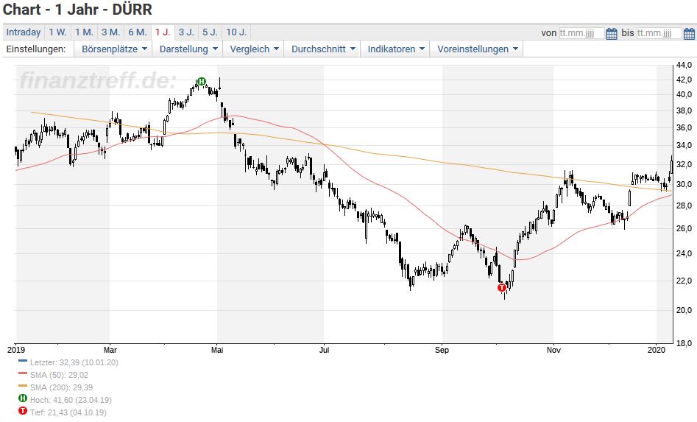Click the blue Letzter color swatch in legend
This screenshot has width=697, height=422.
(x=23, y=361)
